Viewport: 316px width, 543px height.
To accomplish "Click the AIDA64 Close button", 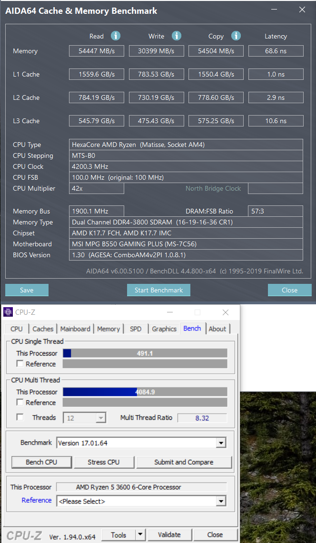I will point(290,290).
